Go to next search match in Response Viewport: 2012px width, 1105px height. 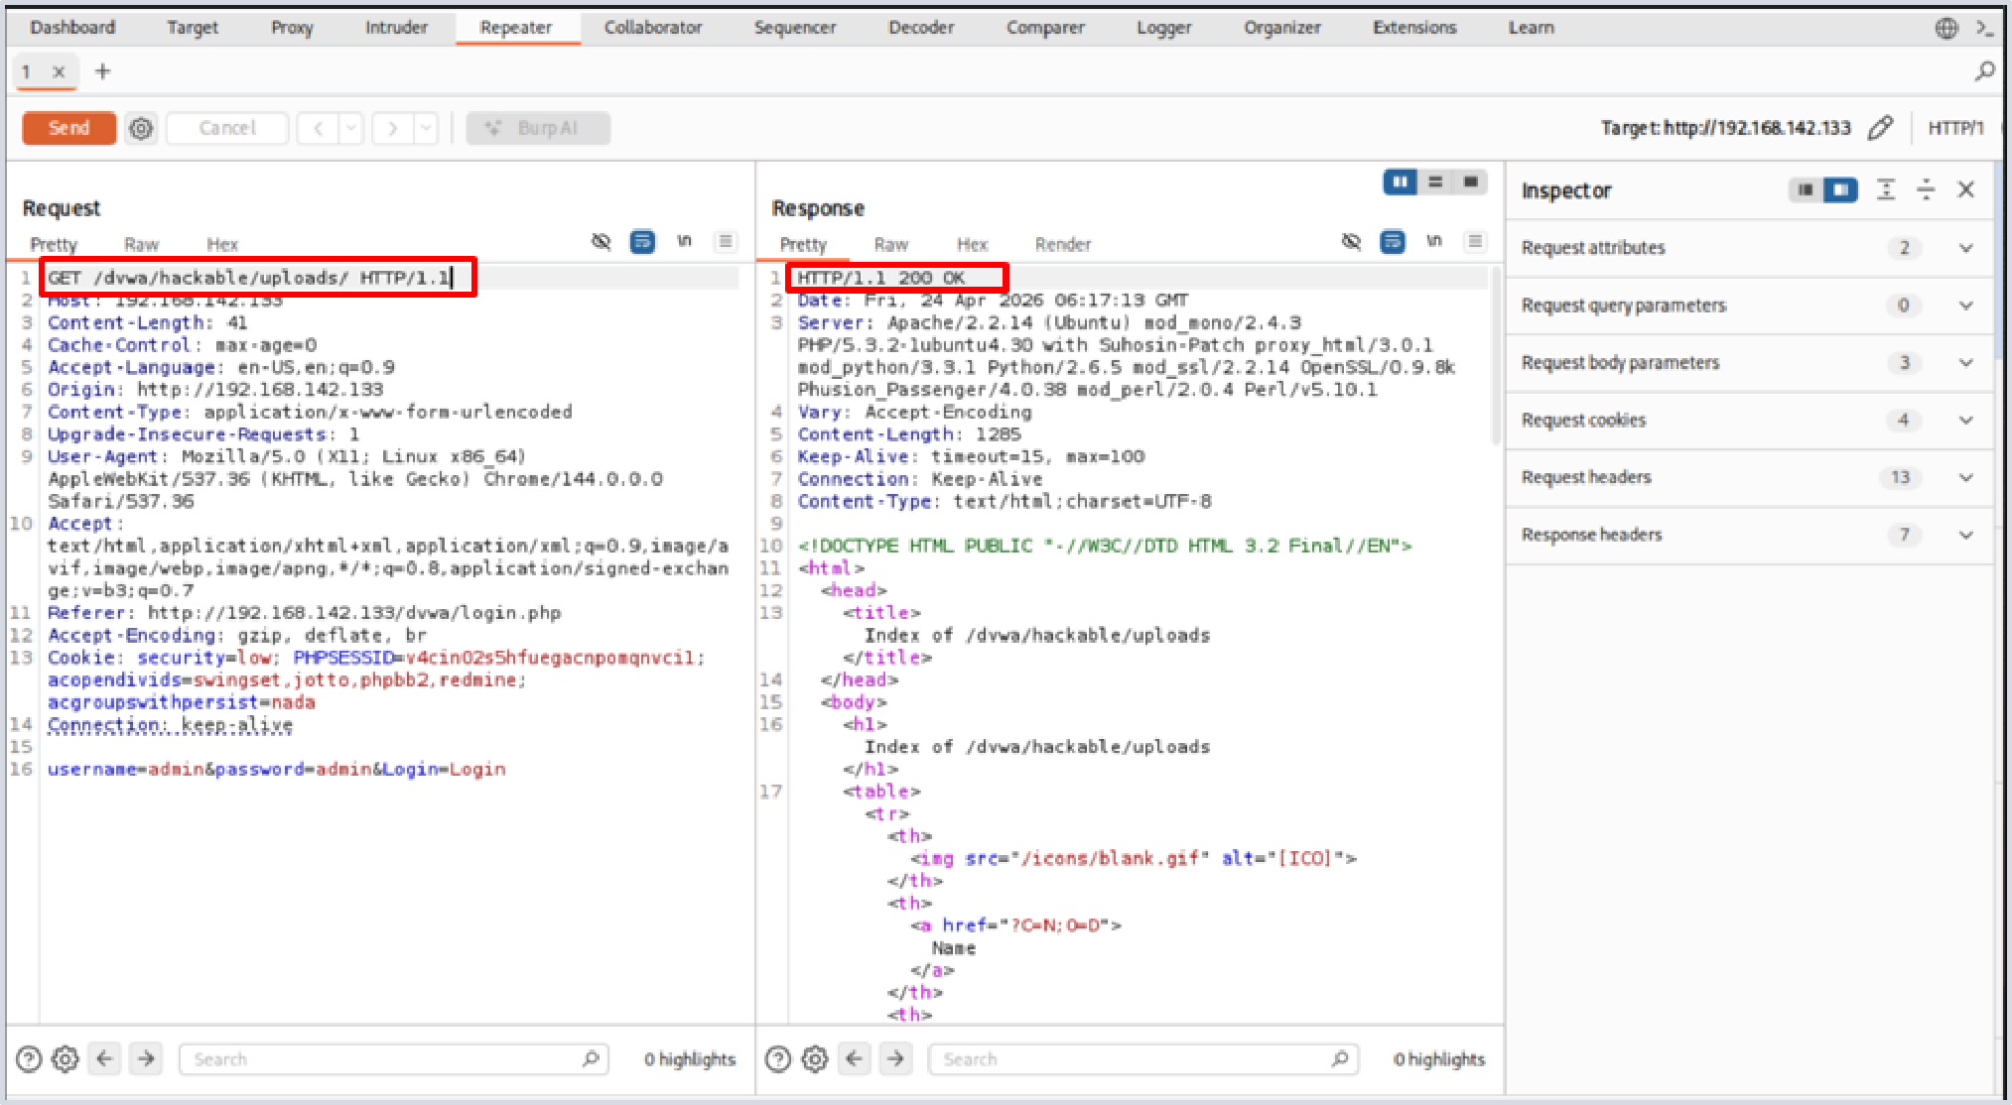point(895,1059)
